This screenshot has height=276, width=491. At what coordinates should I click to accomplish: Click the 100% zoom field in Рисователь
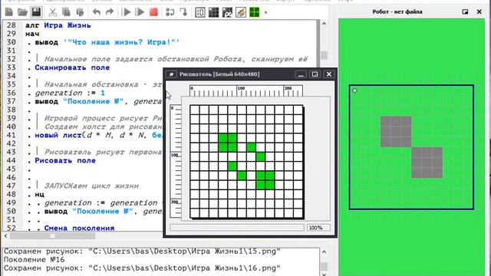(x=318, y=228)
